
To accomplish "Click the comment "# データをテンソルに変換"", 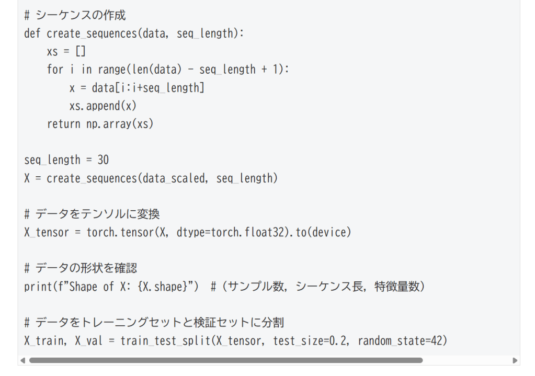I will (92, 214).
